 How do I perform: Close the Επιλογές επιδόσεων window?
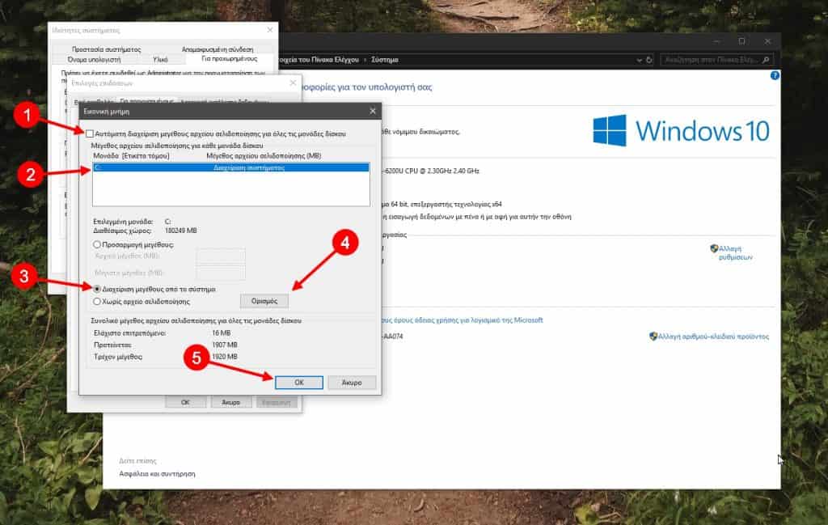[x=292, y=83]
